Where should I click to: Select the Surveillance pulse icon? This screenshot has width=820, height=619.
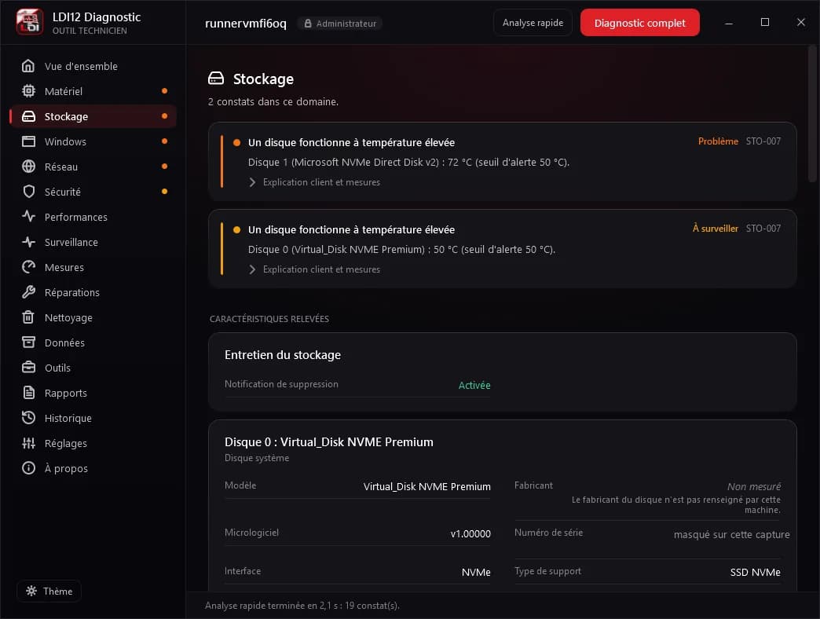pyautogui.click(x=29, y=241)
